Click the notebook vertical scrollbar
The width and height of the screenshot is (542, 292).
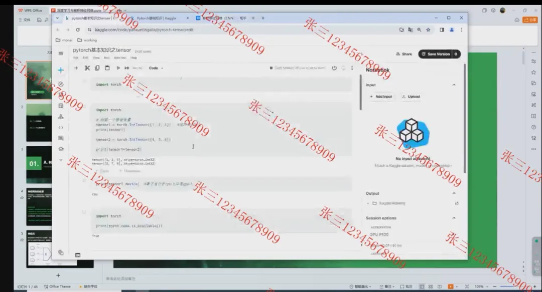pyautogui.click(x=360, y=93)
